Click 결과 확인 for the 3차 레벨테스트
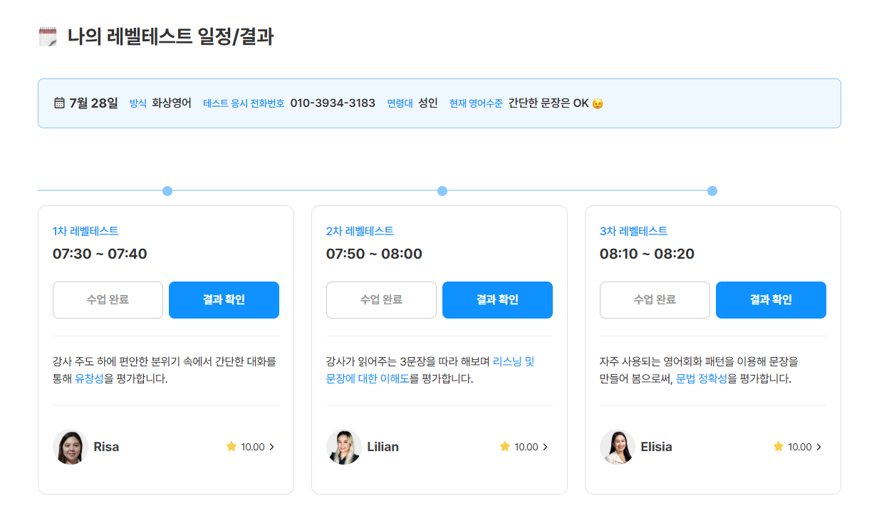 (771, 300)
